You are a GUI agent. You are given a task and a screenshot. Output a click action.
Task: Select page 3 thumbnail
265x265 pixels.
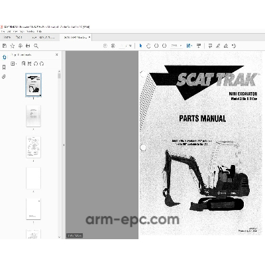(x=33, y=147)
